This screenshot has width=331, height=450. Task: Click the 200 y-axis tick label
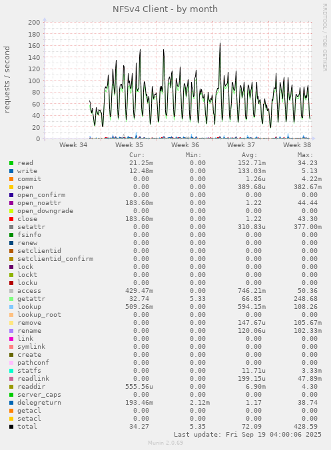click(x=34, y=23)
